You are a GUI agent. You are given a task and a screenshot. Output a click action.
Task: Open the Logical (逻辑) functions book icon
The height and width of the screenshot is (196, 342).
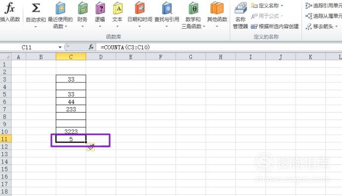coord(100,8)
